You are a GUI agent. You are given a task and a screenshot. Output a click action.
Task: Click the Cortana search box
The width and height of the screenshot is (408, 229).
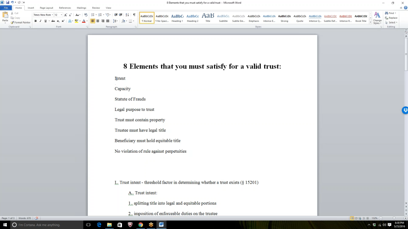click(44, 225)
